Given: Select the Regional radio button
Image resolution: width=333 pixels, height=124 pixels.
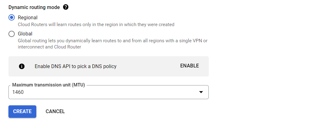Looking at the screenshot, I should point(12,17).
